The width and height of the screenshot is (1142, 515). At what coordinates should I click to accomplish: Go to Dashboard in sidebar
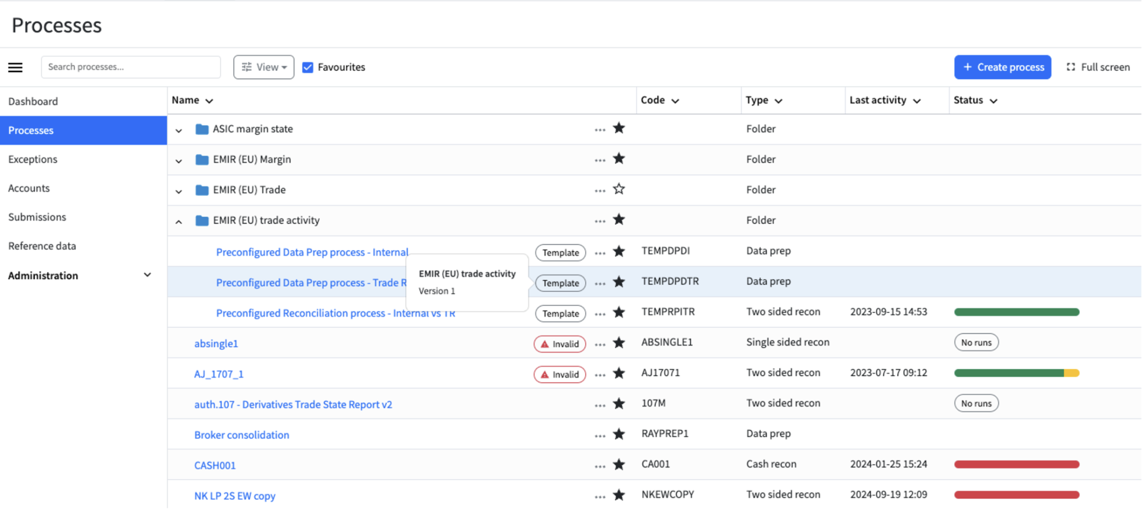coord(84,101)
